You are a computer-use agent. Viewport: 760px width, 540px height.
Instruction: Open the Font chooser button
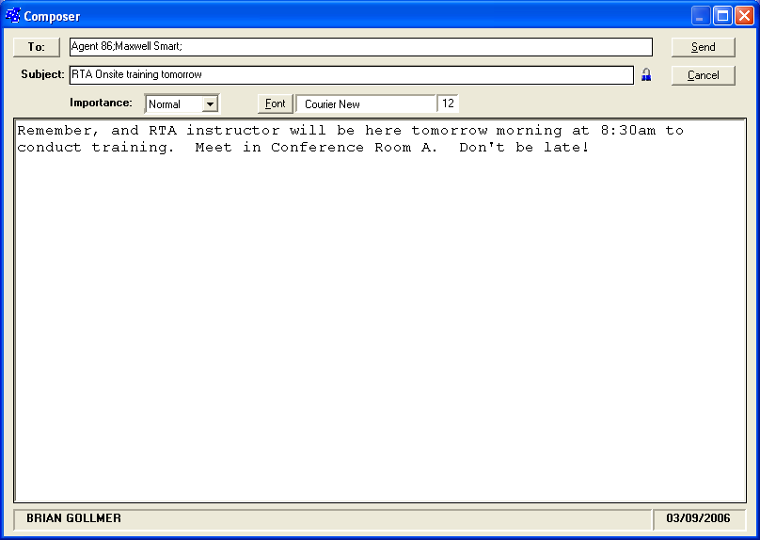(x=275, y=103)
